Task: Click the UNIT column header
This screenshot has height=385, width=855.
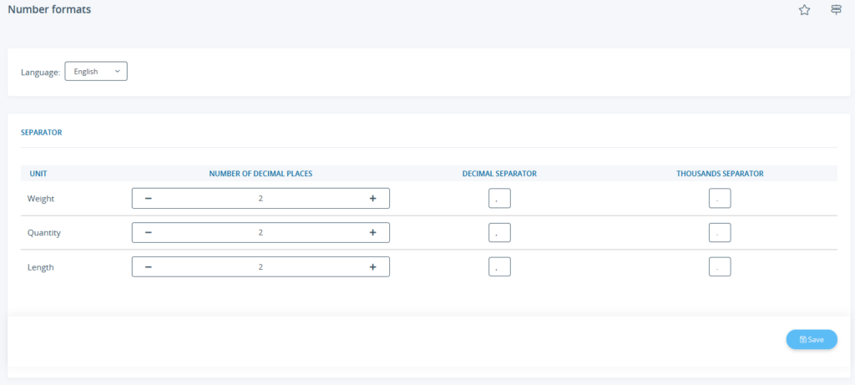Action: tap(38, 174)
